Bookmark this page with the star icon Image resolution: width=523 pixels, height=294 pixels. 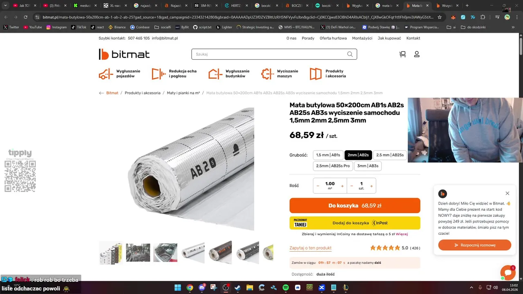440,17
